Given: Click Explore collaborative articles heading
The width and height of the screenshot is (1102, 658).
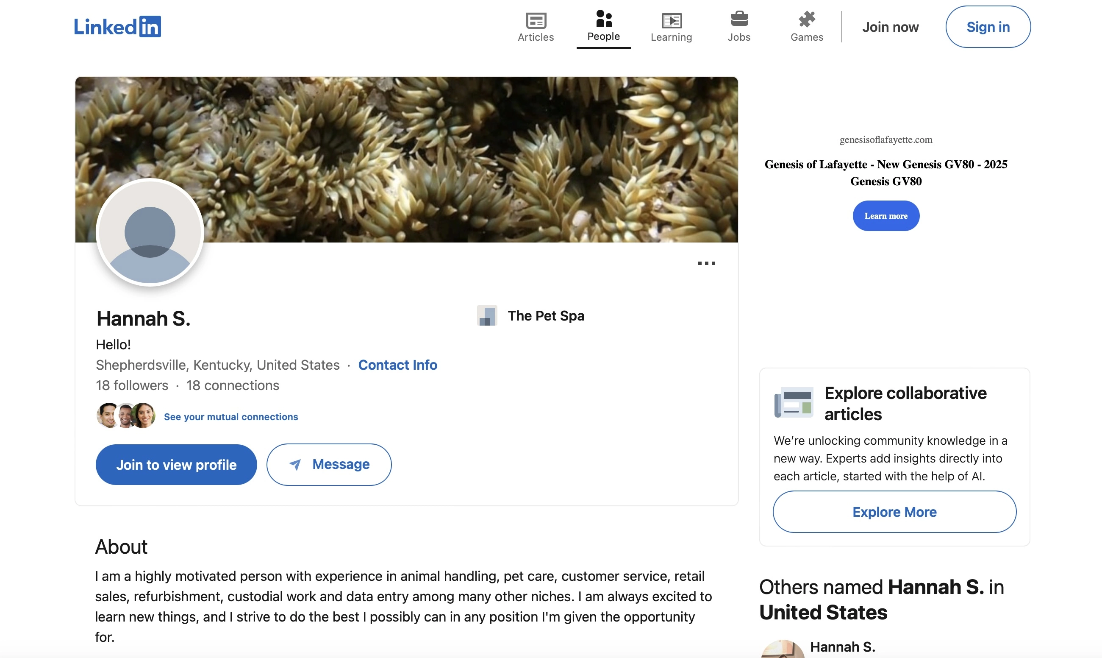Looking at the screenshot, I should point(906,404).
